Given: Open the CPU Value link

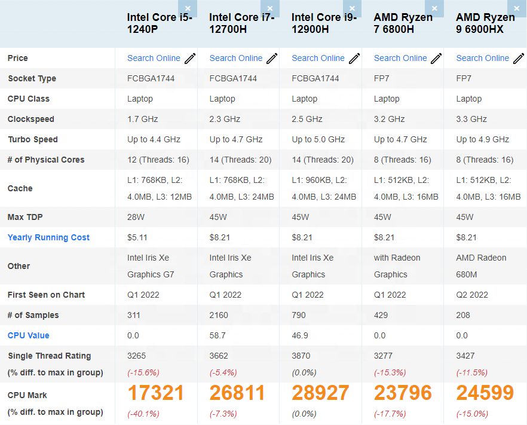Looking at the screenshot, I should 28,335.
